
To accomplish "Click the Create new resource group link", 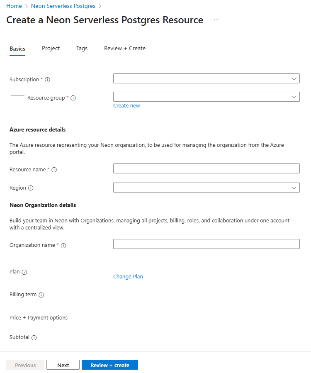I will point(126,105).
